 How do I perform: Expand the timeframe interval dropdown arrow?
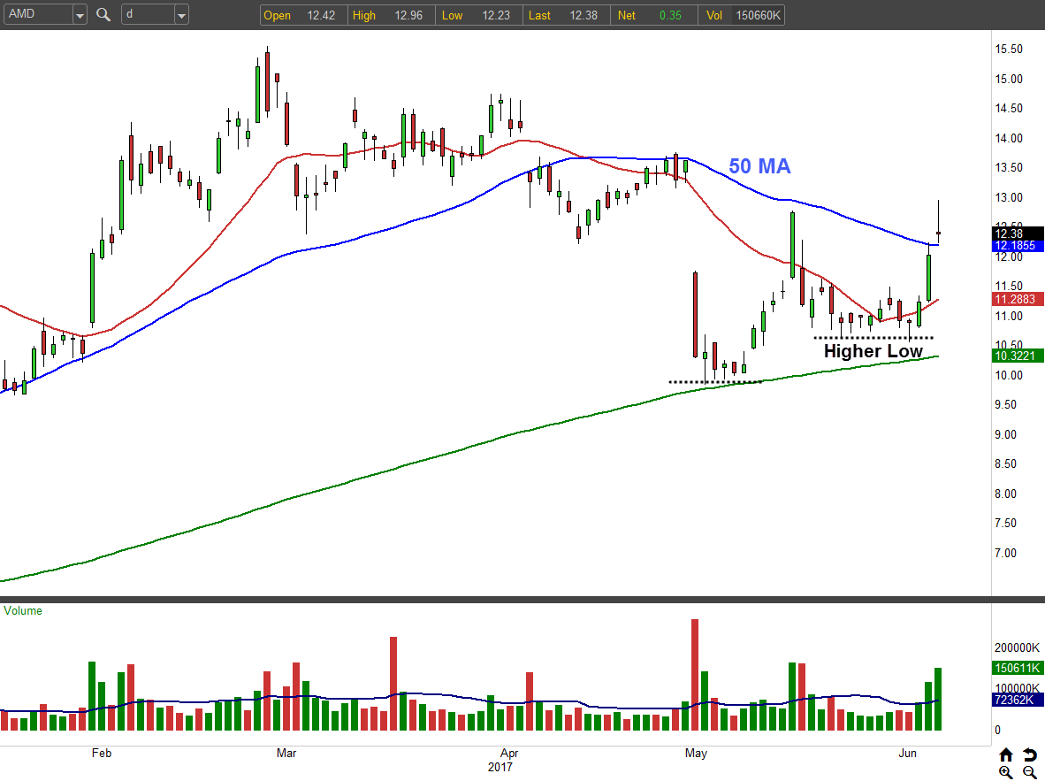click(181, 15)
